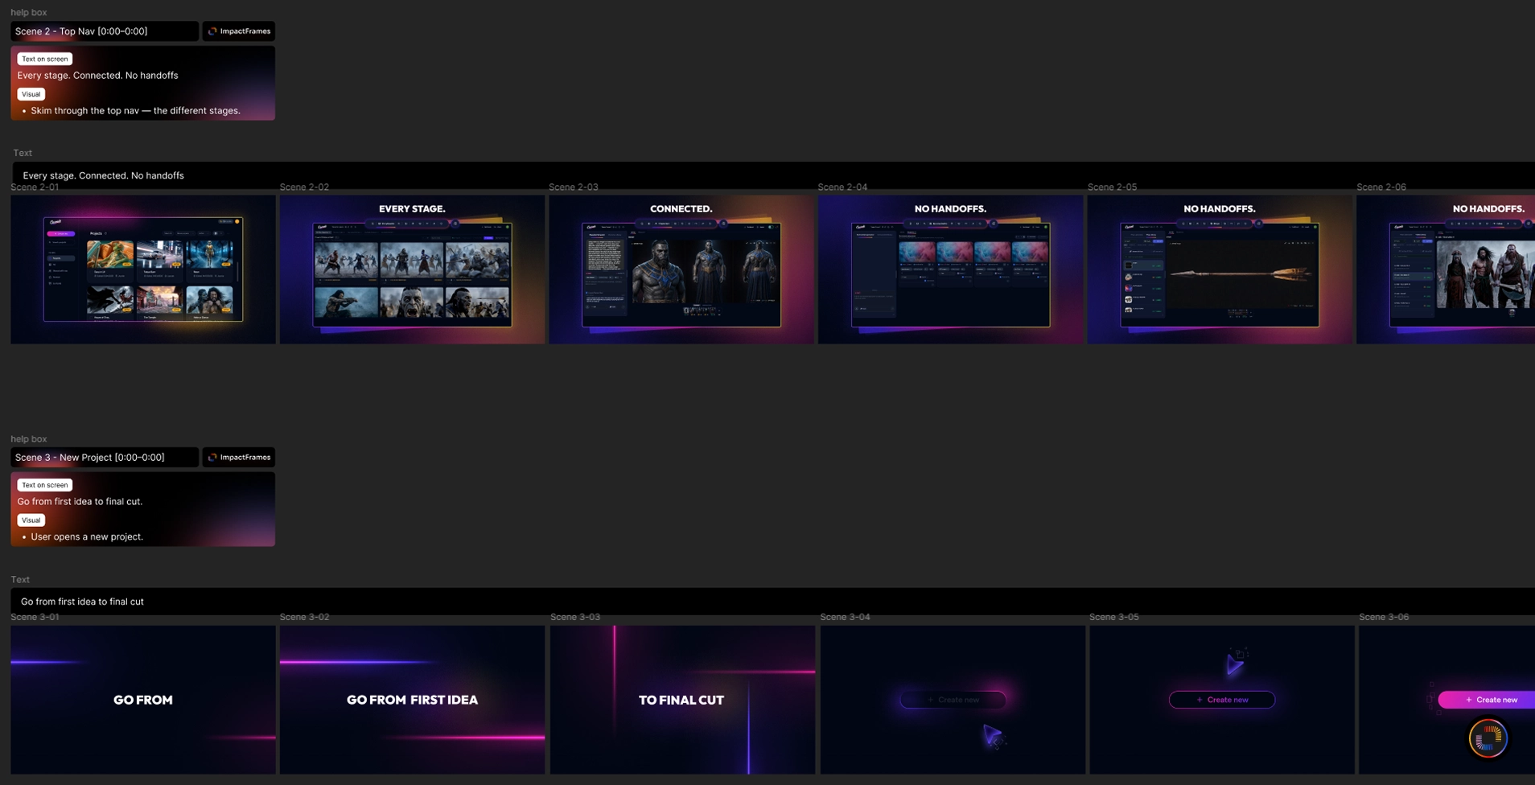1535x785 pixels.
Task: Click the 'Go from first idea to final cut' text bar
Action: pos(773,602)
